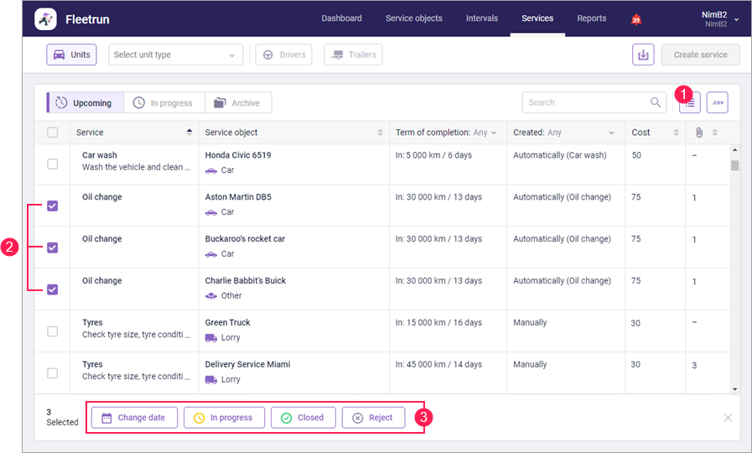752x453 pixels.
Task: Open the list settings icon next to search
Action: click(690, 103)
